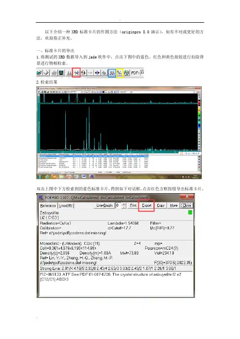Click the small overview pattern strip at top
Viewport: 240px width, 339px height.
(119, 99)
